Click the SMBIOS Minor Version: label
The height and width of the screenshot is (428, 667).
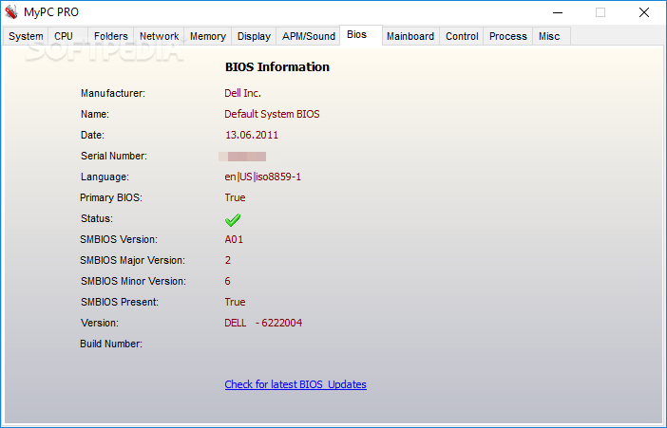pyautogui.click(x=133, y=281)
